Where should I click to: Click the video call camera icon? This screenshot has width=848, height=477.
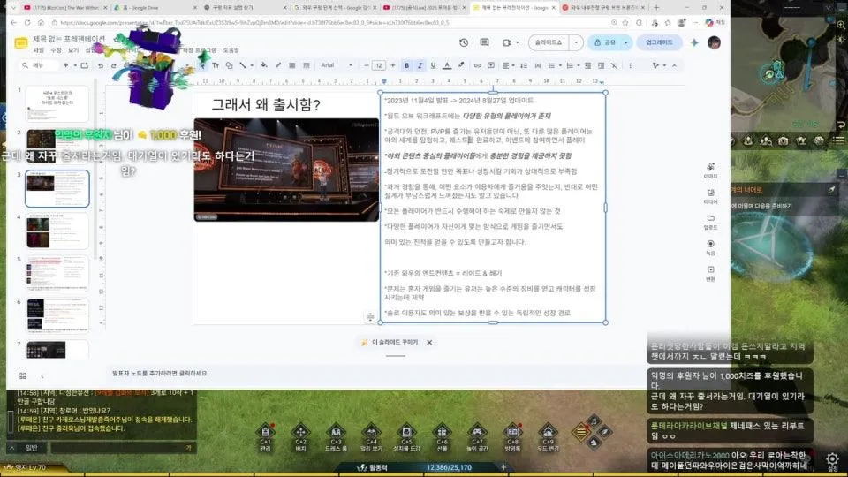tap(507, 42)
